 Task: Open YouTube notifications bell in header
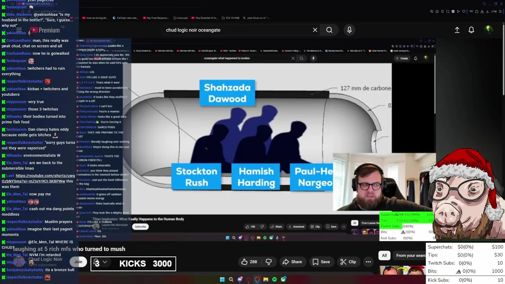[x=471, y=30]
